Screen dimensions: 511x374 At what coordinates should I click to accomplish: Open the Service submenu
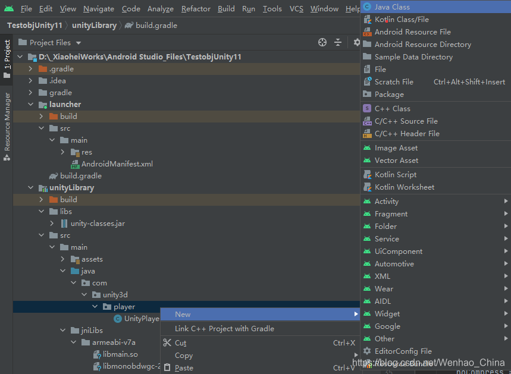(435, 239)
